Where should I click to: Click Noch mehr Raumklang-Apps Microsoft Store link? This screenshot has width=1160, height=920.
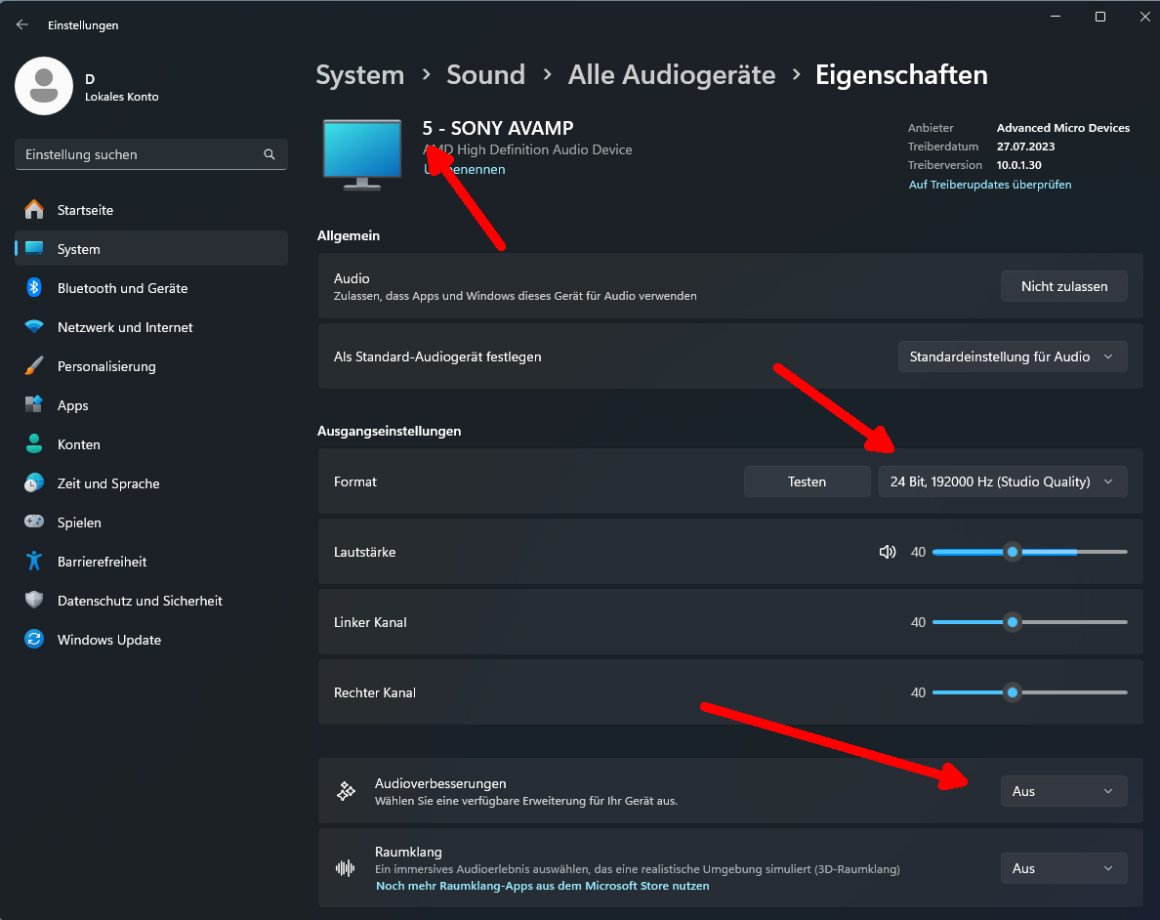pos(542,886)
